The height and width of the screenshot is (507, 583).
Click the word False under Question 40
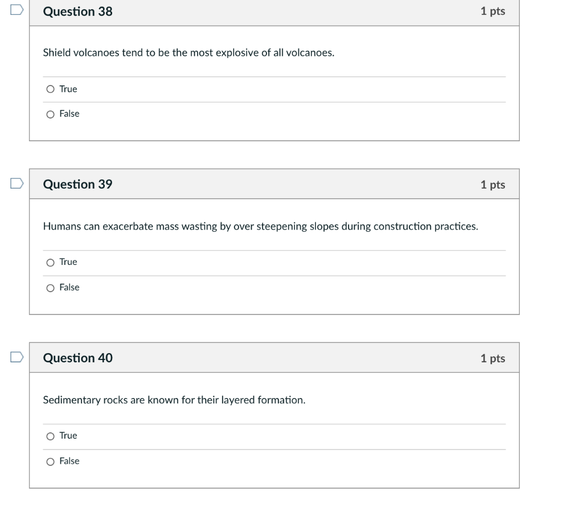(69, 461)
